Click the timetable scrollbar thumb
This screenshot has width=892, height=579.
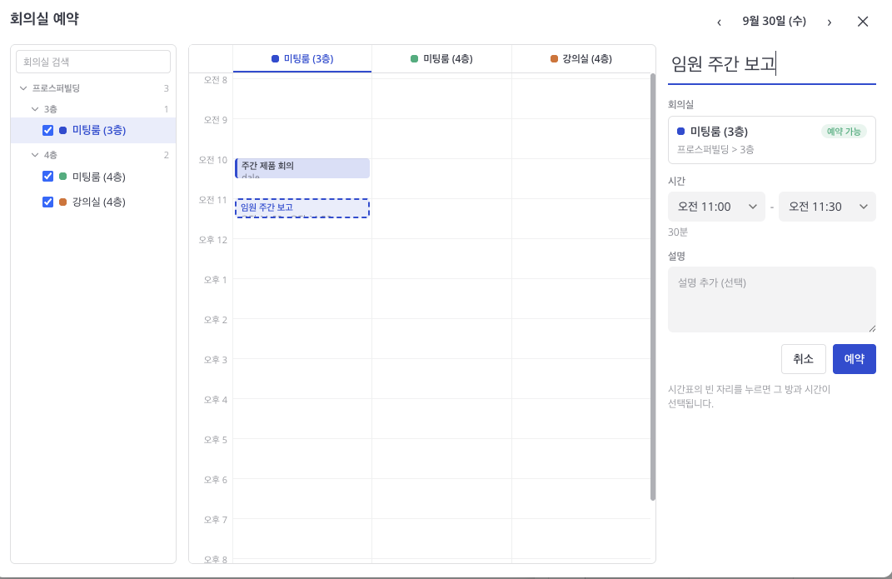653,287
